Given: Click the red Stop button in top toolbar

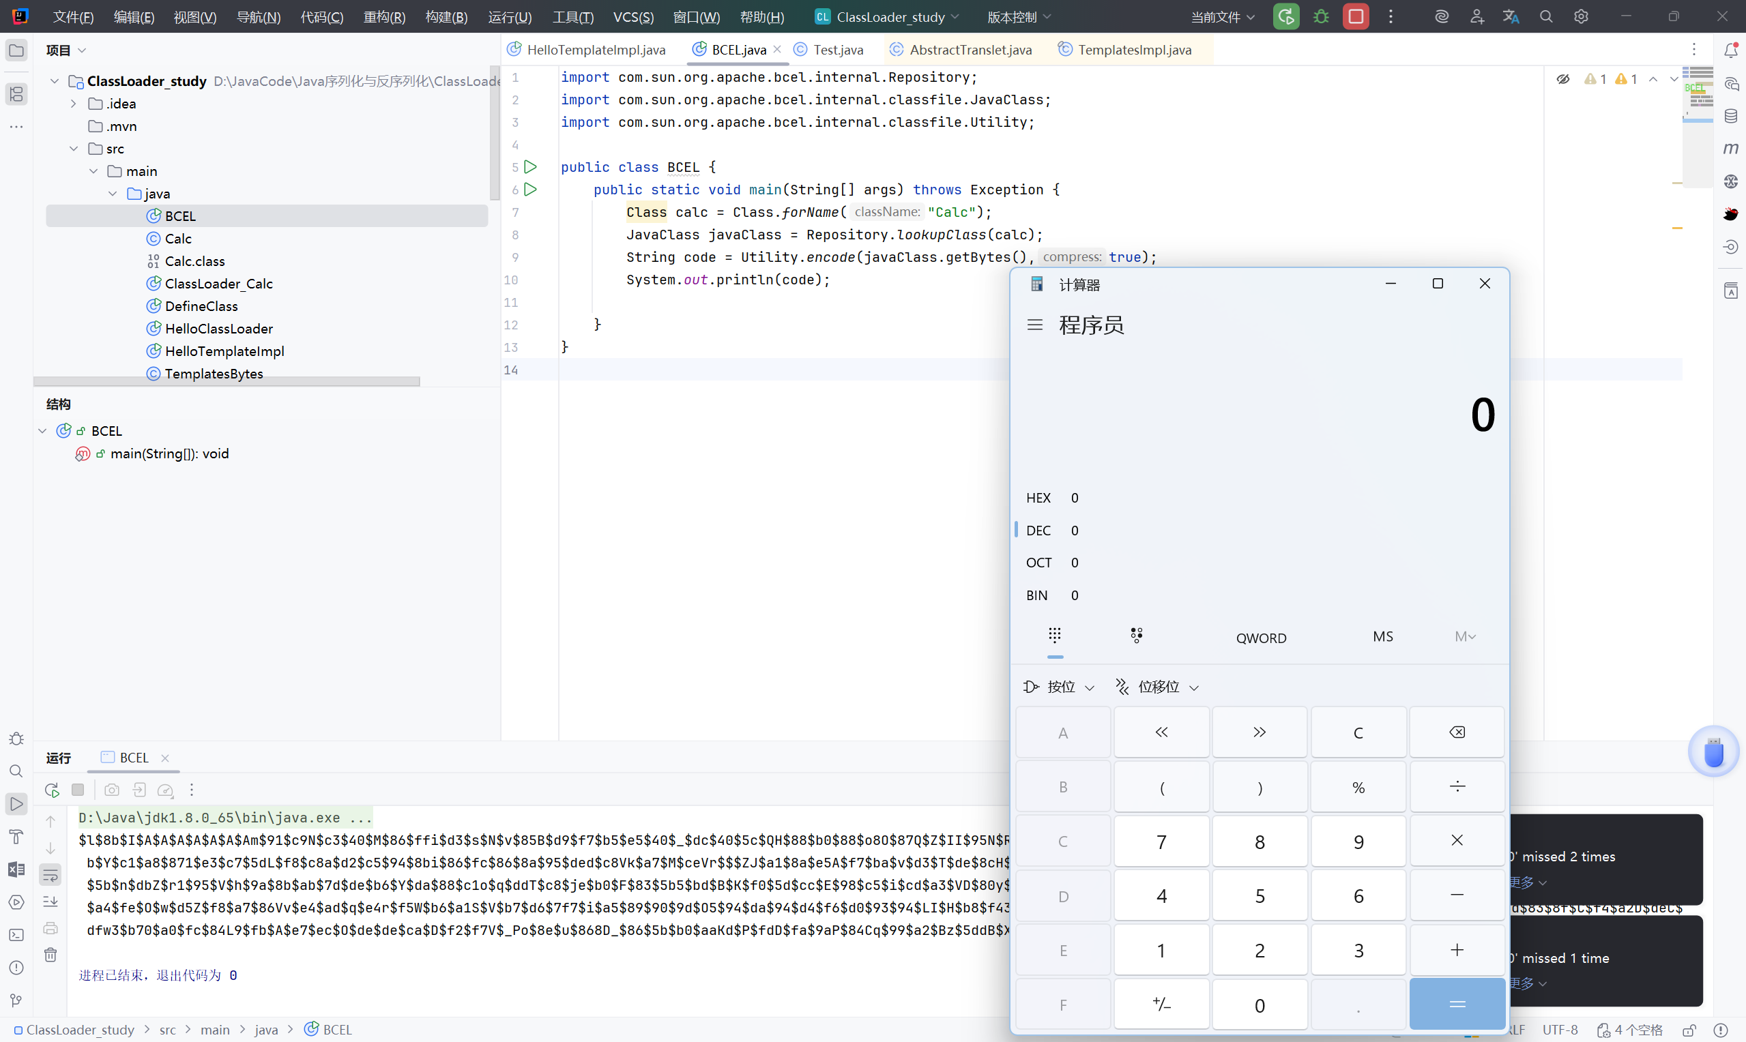Looking at the screenshot, I should [x=1356, y=17].
